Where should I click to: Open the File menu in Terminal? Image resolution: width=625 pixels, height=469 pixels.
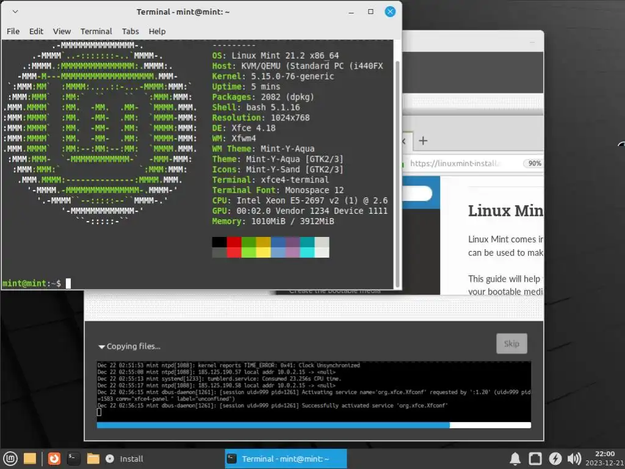tap(13, 31)
